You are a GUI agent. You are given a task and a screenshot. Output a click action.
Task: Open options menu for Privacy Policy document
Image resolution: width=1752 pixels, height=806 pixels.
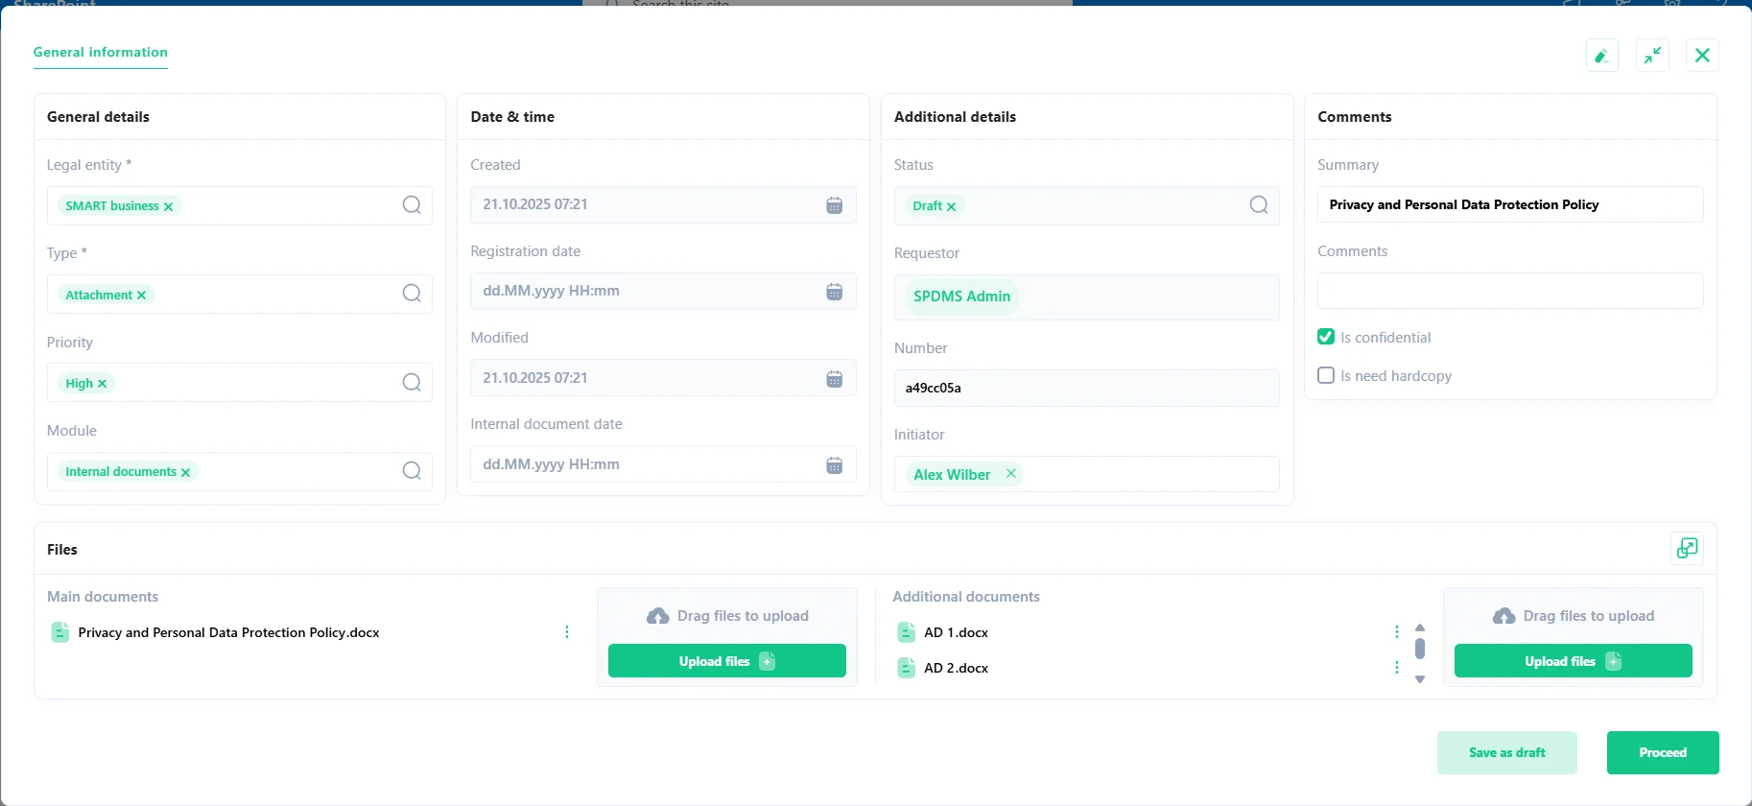[567, 632]
